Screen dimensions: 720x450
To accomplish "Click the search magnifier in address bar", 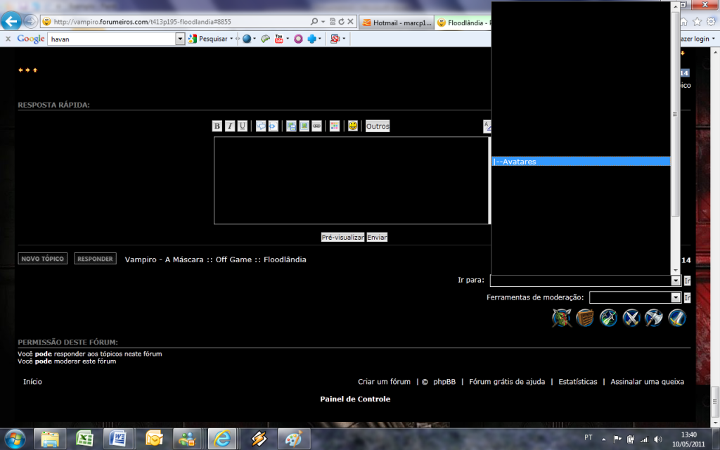I will pos(314,22).
